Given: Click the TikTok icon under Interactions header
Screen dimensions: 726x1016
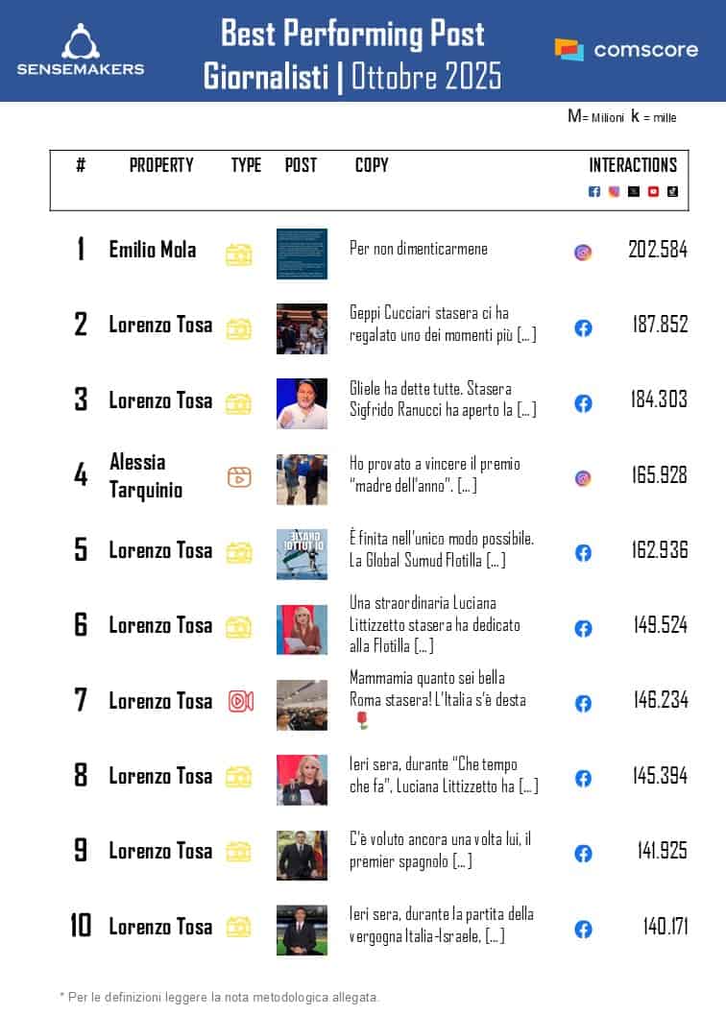Looking at the screenshot, I should 672,191.
